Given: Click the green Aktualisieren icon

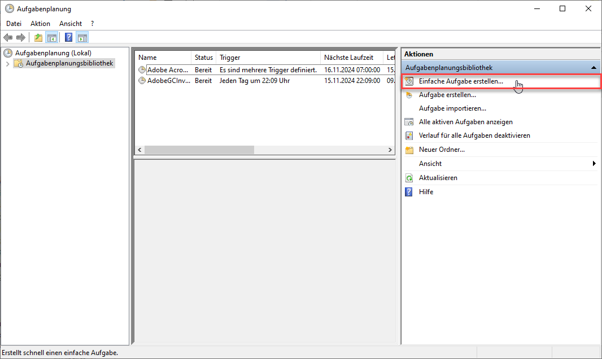Looking at the screenshot, I should [x=409, y=178].
